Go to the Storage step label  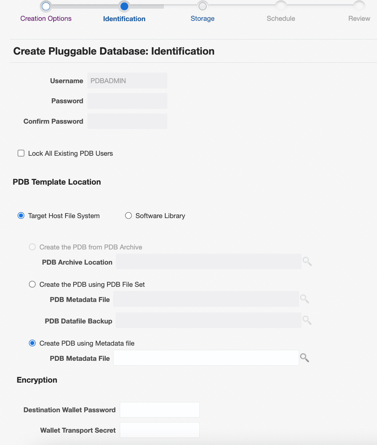(x=202, y=19)
